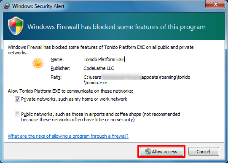Click the tonido.exe path text

point(137,80)
